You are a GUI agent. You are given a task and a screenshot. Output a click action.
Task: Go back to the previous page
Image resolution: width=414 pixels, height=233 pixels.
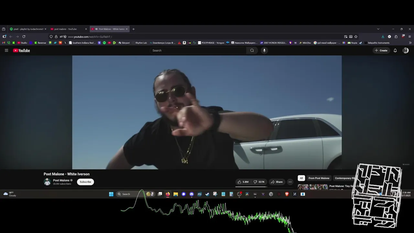11,37
